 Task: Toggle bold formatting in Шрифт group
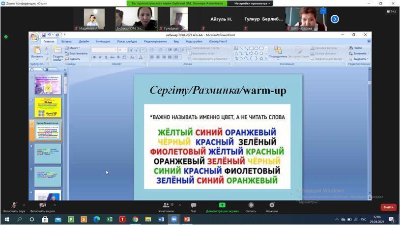(94, 57)
